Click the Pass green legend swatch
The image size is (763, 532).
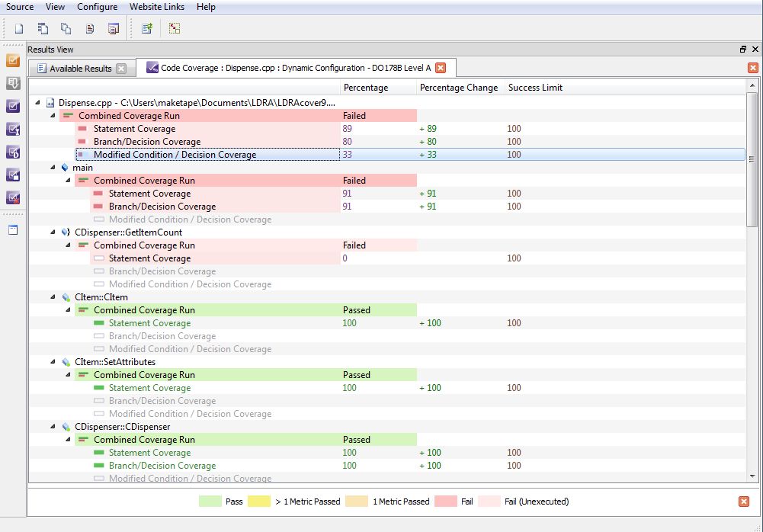coord(210,502)
